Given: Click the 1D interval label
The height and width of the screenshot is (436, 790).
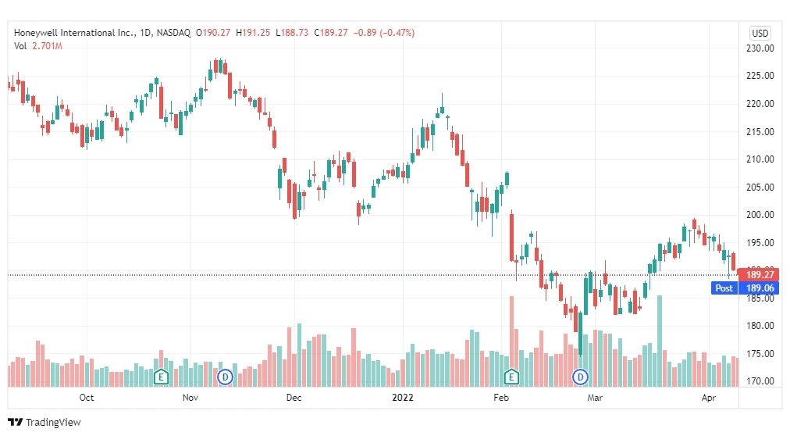Looking at the screenshot, I should click(146, 33).
